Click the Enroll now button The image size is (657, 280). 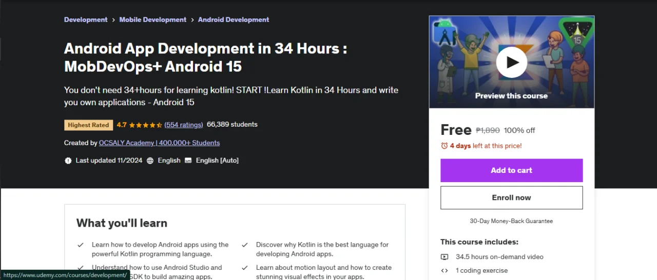click(x=511, y=197)
